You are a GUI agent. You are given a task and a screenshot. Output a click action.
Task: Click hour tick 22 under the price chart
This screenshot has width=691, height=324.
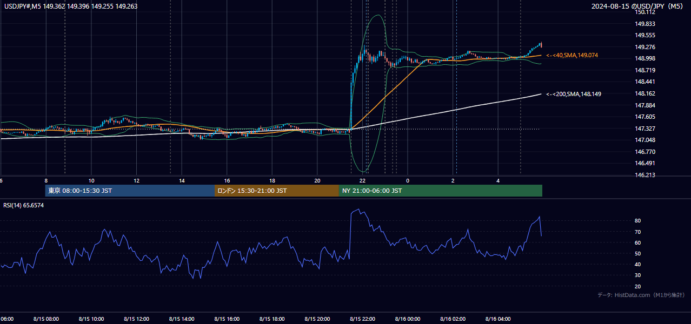pyautogui.click(x=362, y=181)
